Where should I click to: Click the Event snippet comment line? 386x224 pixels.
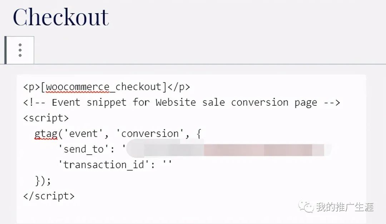(182, 103)
